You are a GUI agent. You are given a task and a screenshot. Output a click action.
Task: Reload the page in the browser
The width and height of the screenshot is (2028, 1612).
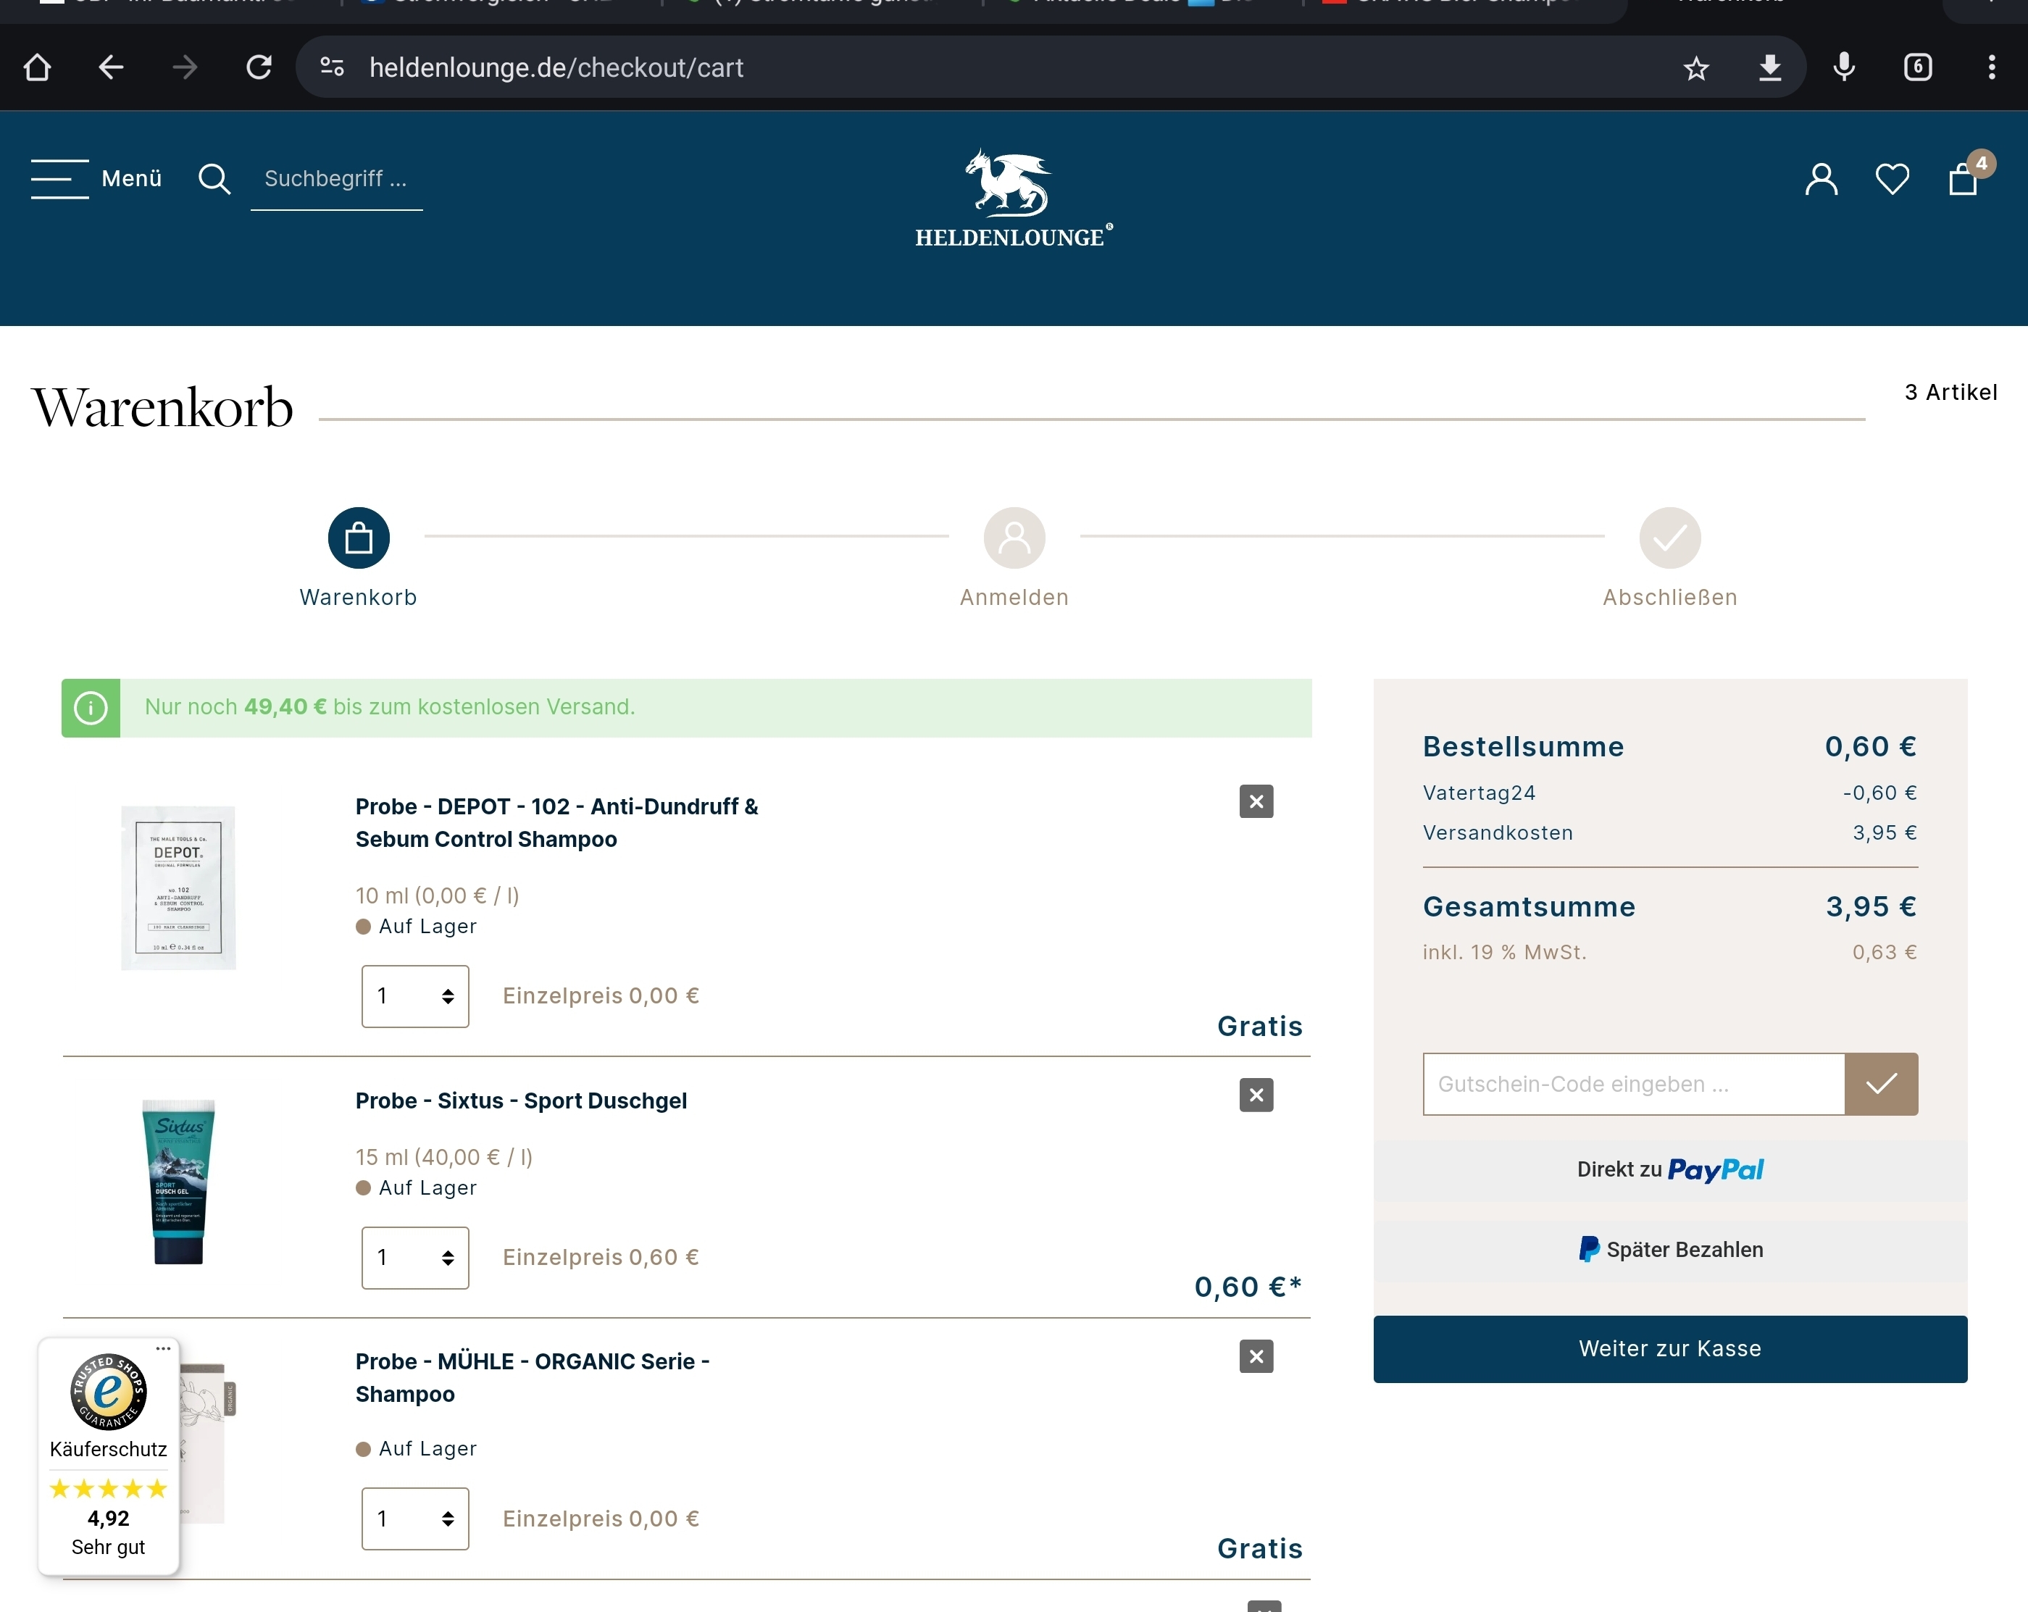point(259,67)
